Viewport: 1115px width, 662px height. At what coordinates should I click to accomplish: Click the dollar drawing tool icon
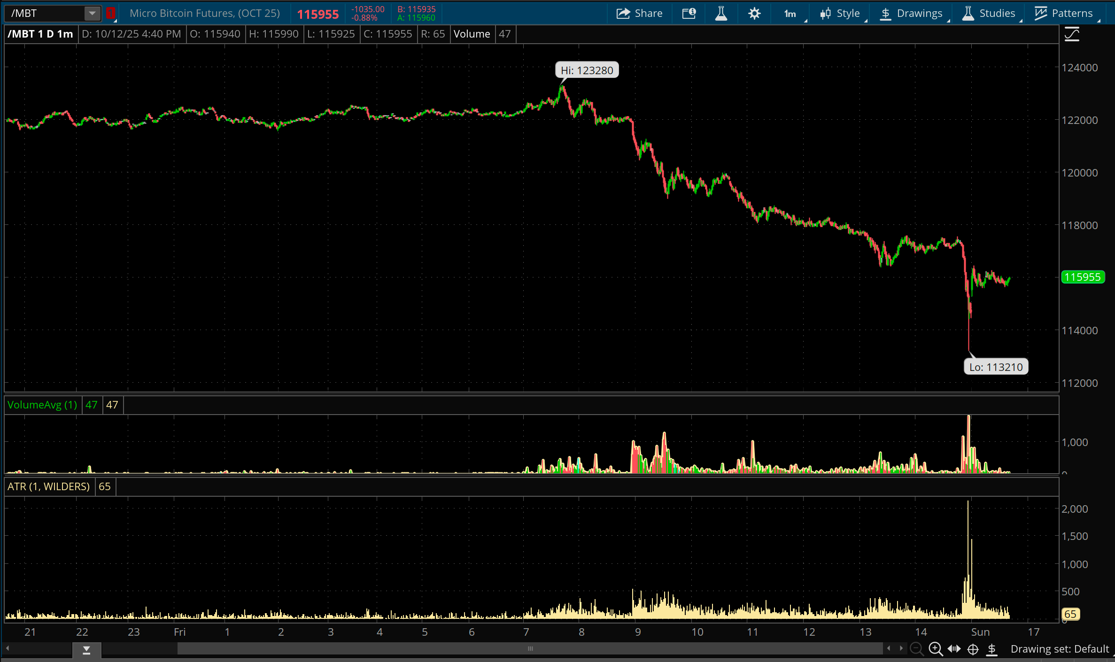click(x=991, y=649)
